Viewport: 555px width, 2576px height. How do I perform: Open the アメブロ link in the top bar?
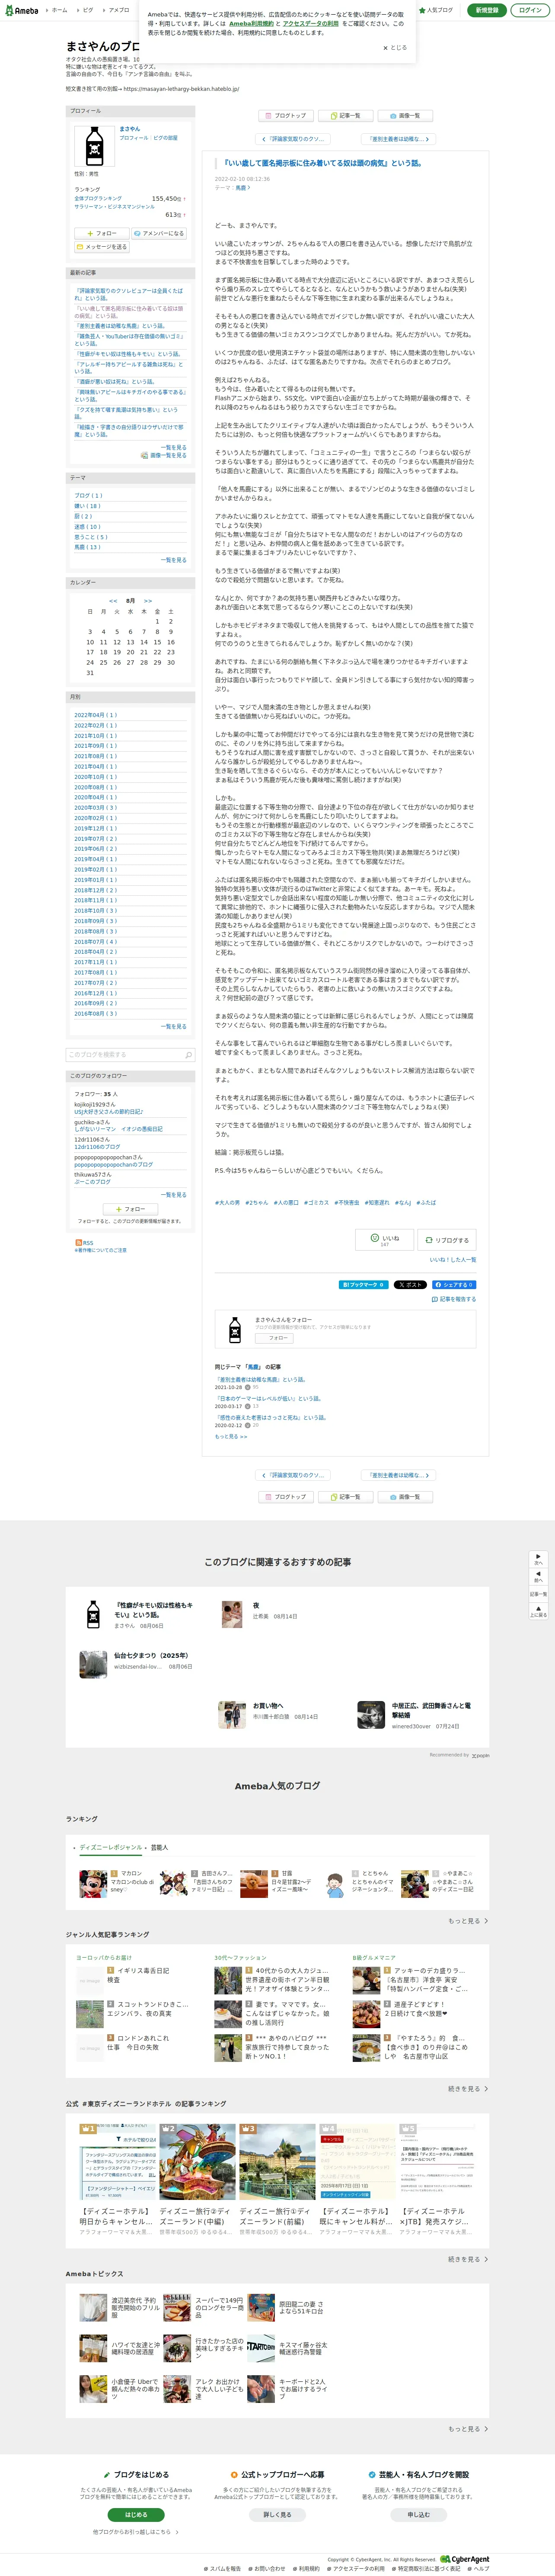pos(117,10)
